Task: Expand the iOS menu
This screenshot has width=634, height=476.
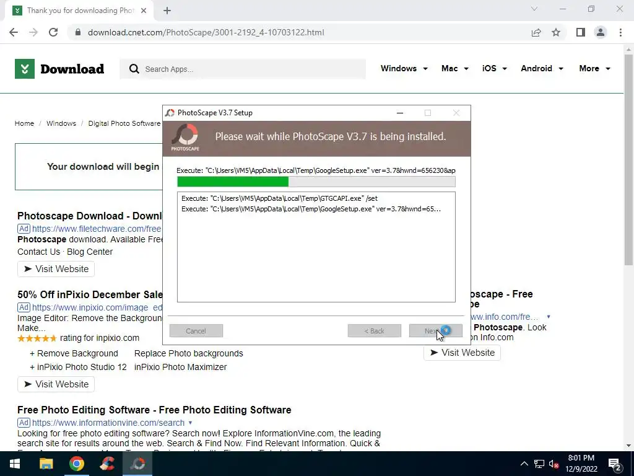Action: 494,68
